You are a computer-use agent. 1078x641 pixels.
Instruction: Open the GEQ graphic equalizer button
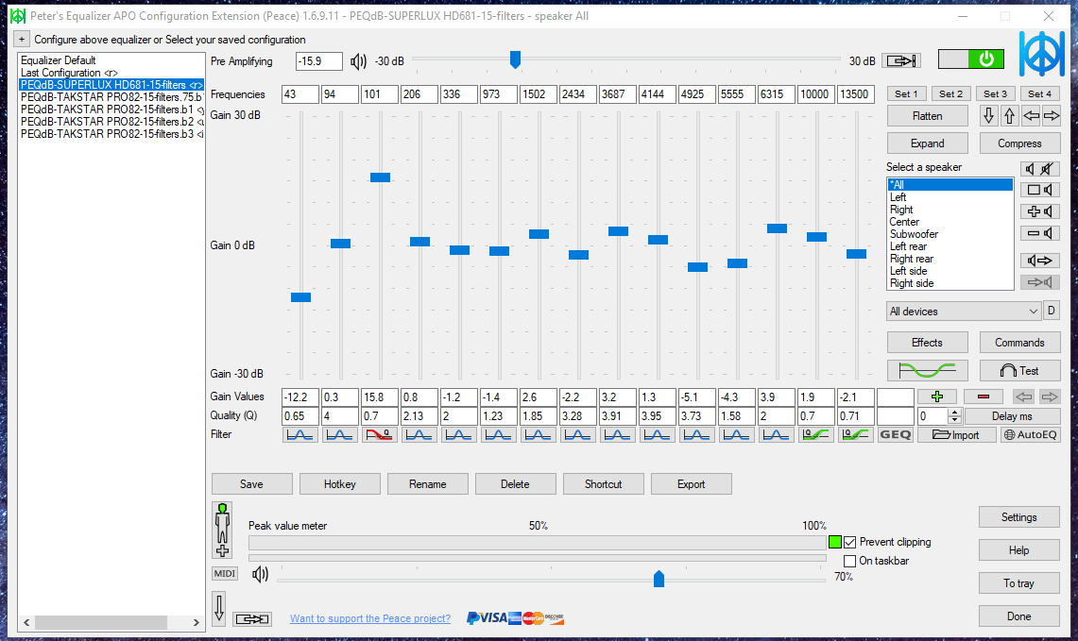pyautogui.click(x=895, y=435)
